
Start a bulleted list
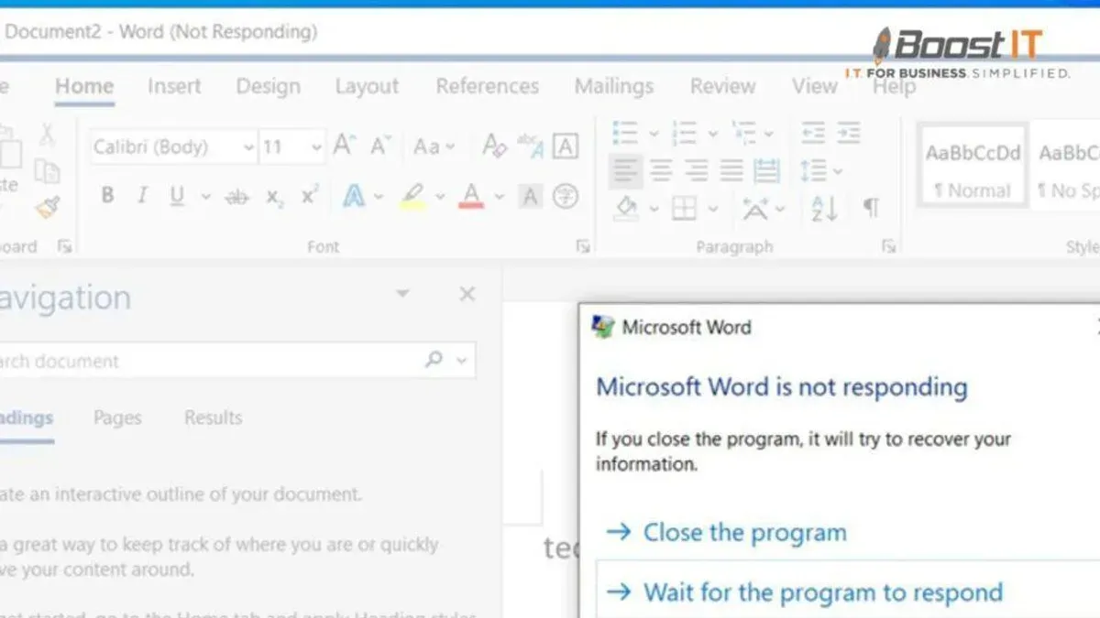[x=625, y=133]
